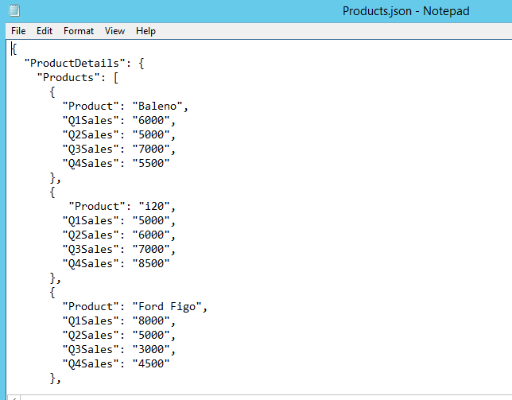Image resolution: width=512 pixels, height=400 pixels.
Task: Click the "Product": "i20" line
Action: tap(122, 207)
